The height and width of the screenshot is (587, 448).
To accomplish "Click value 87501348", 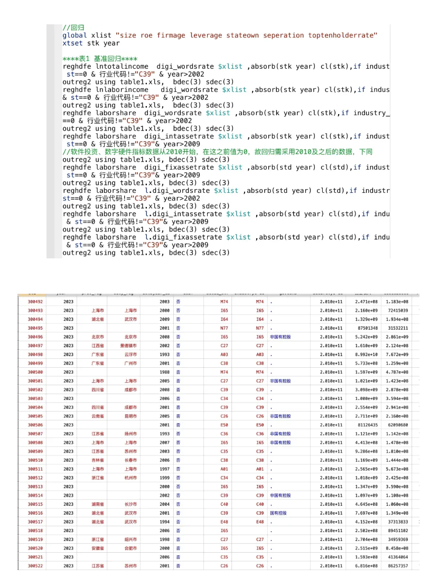I will [x=368, y=328].
